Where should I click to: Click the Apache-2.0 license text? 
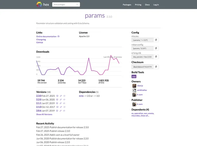(84, 36)
